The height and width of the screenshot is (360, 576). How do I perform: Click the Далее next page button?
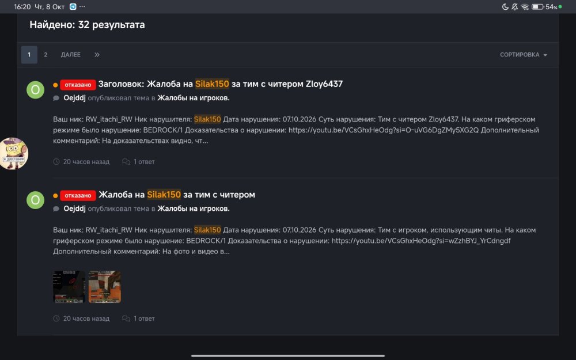70,55
